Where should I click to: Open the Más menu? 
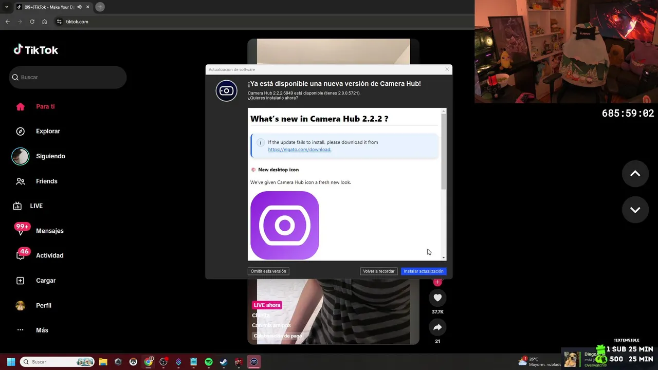[42, 330]
